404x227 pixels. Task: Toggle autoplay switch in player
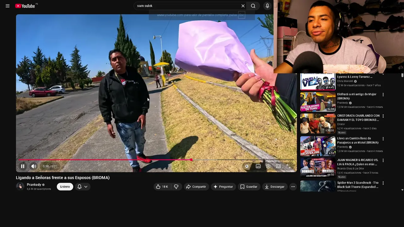pos(247,166)
